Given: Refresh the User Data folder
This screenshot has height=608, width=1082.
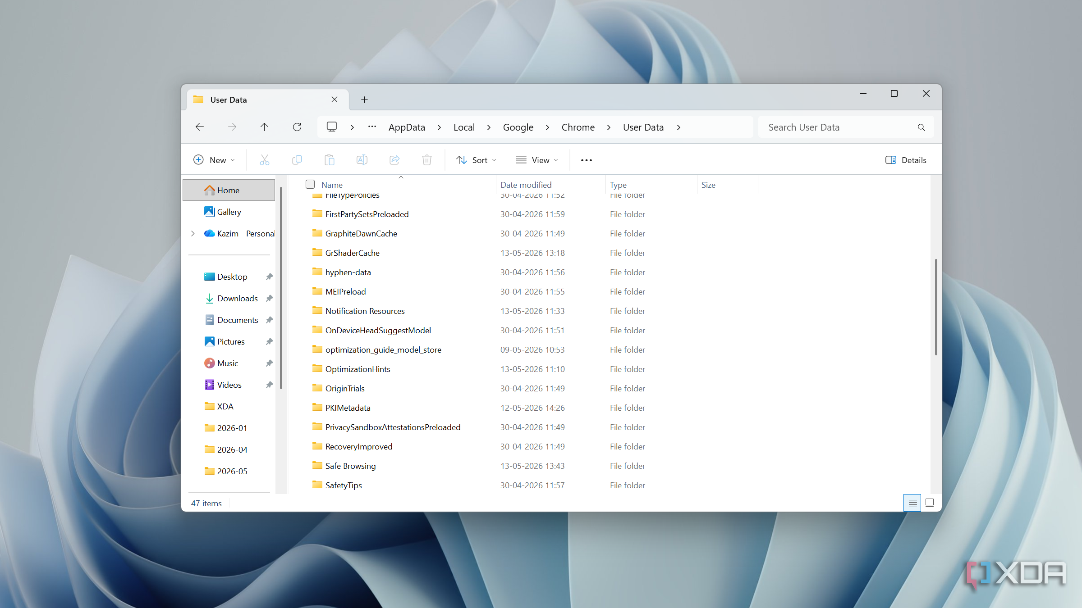Looking at the screenshot, I should 297,127.
